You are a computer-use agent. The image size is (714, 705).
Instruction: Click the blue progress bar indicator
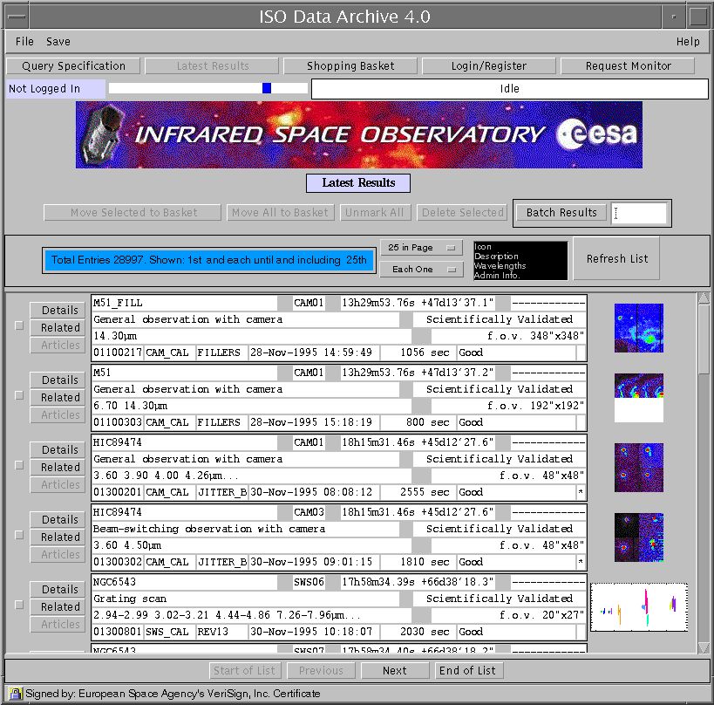(267, 88)
